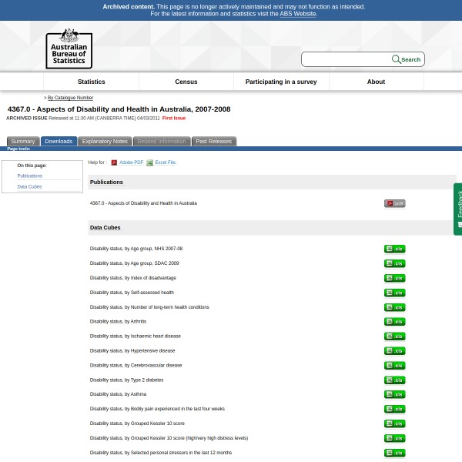Open the Census menu
The width and height of the screenshot is (462, 462).
[x=186, y=82]
